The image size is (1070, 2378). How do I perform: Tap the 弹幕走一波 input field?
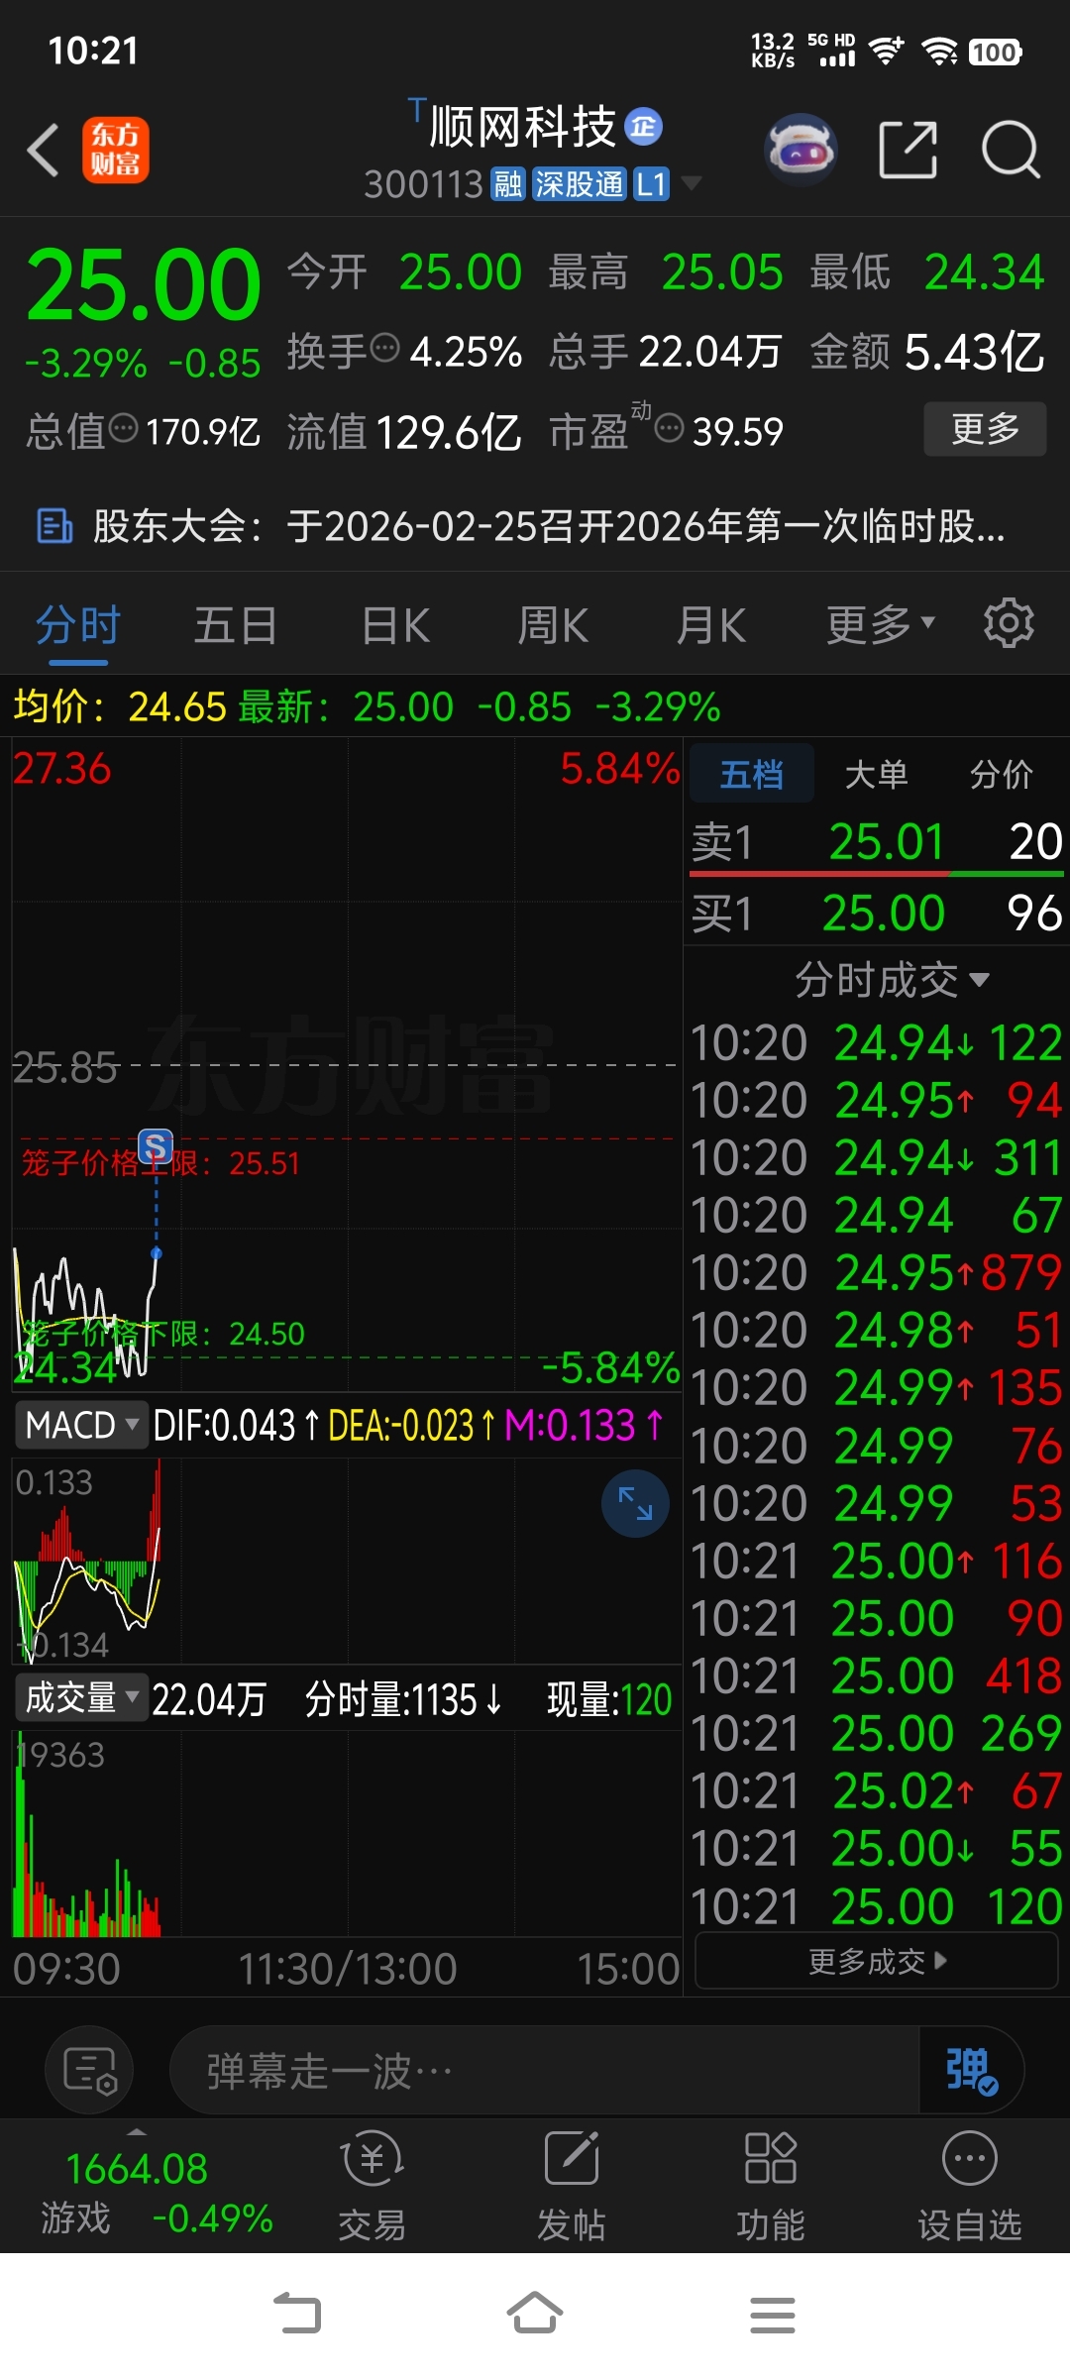click(545, 2070)
